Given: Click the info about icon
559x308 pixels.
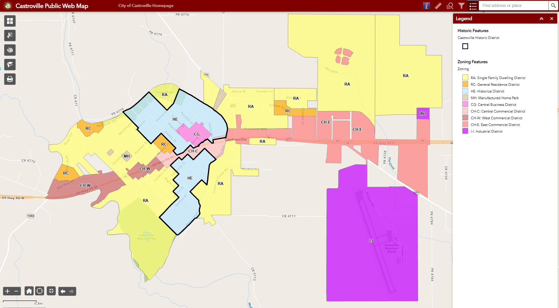Looking at the screenshot, I should pos(427,6).
